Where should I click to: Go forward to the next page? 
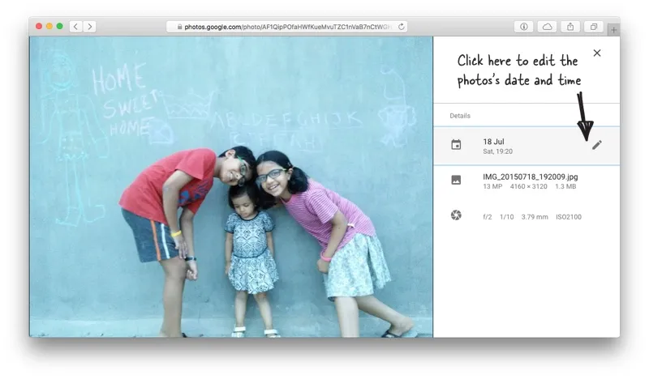pos(89,27)
